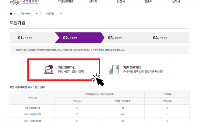The height and width of the screenshot is (122, 199).
Task: Choose 기관 회원가입 option
Action: tap(136, 70)
